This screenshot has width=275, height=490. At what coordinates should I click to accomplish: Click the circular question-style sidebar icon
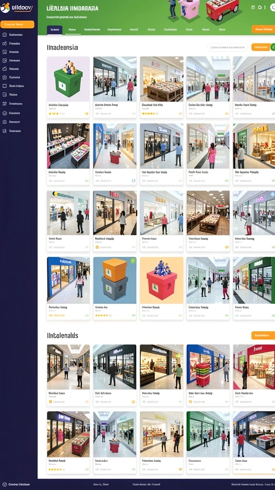[x=4, y=113]
